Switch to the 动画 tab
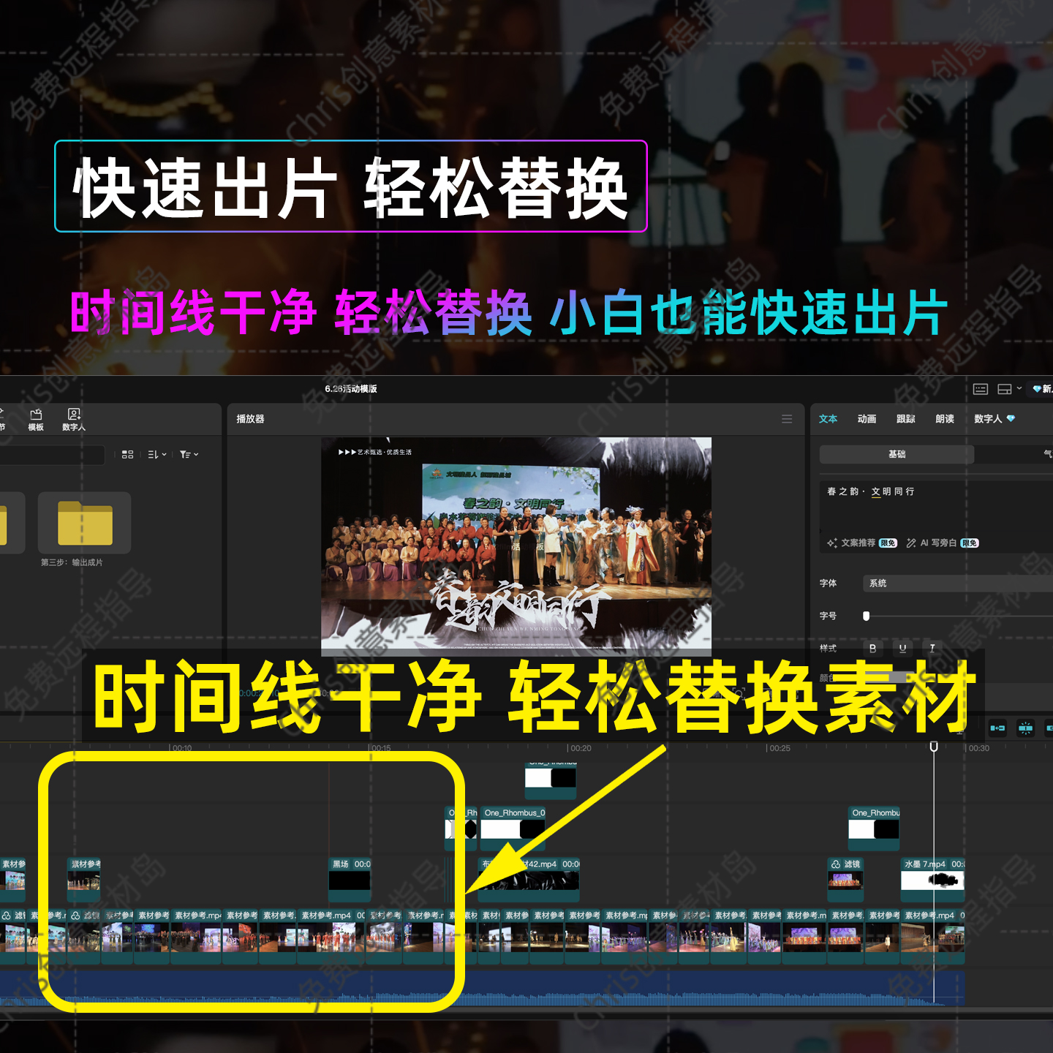Viewport: 1053px width, 1053px height. pyautogui.click(x=867, y=419)
